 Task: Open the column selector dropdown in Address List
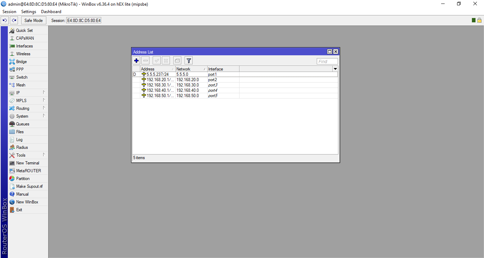coord(335,69)
